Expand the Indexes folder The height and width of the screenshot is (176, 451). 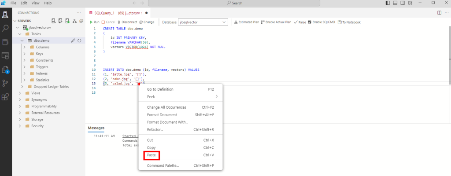point(25,73)
